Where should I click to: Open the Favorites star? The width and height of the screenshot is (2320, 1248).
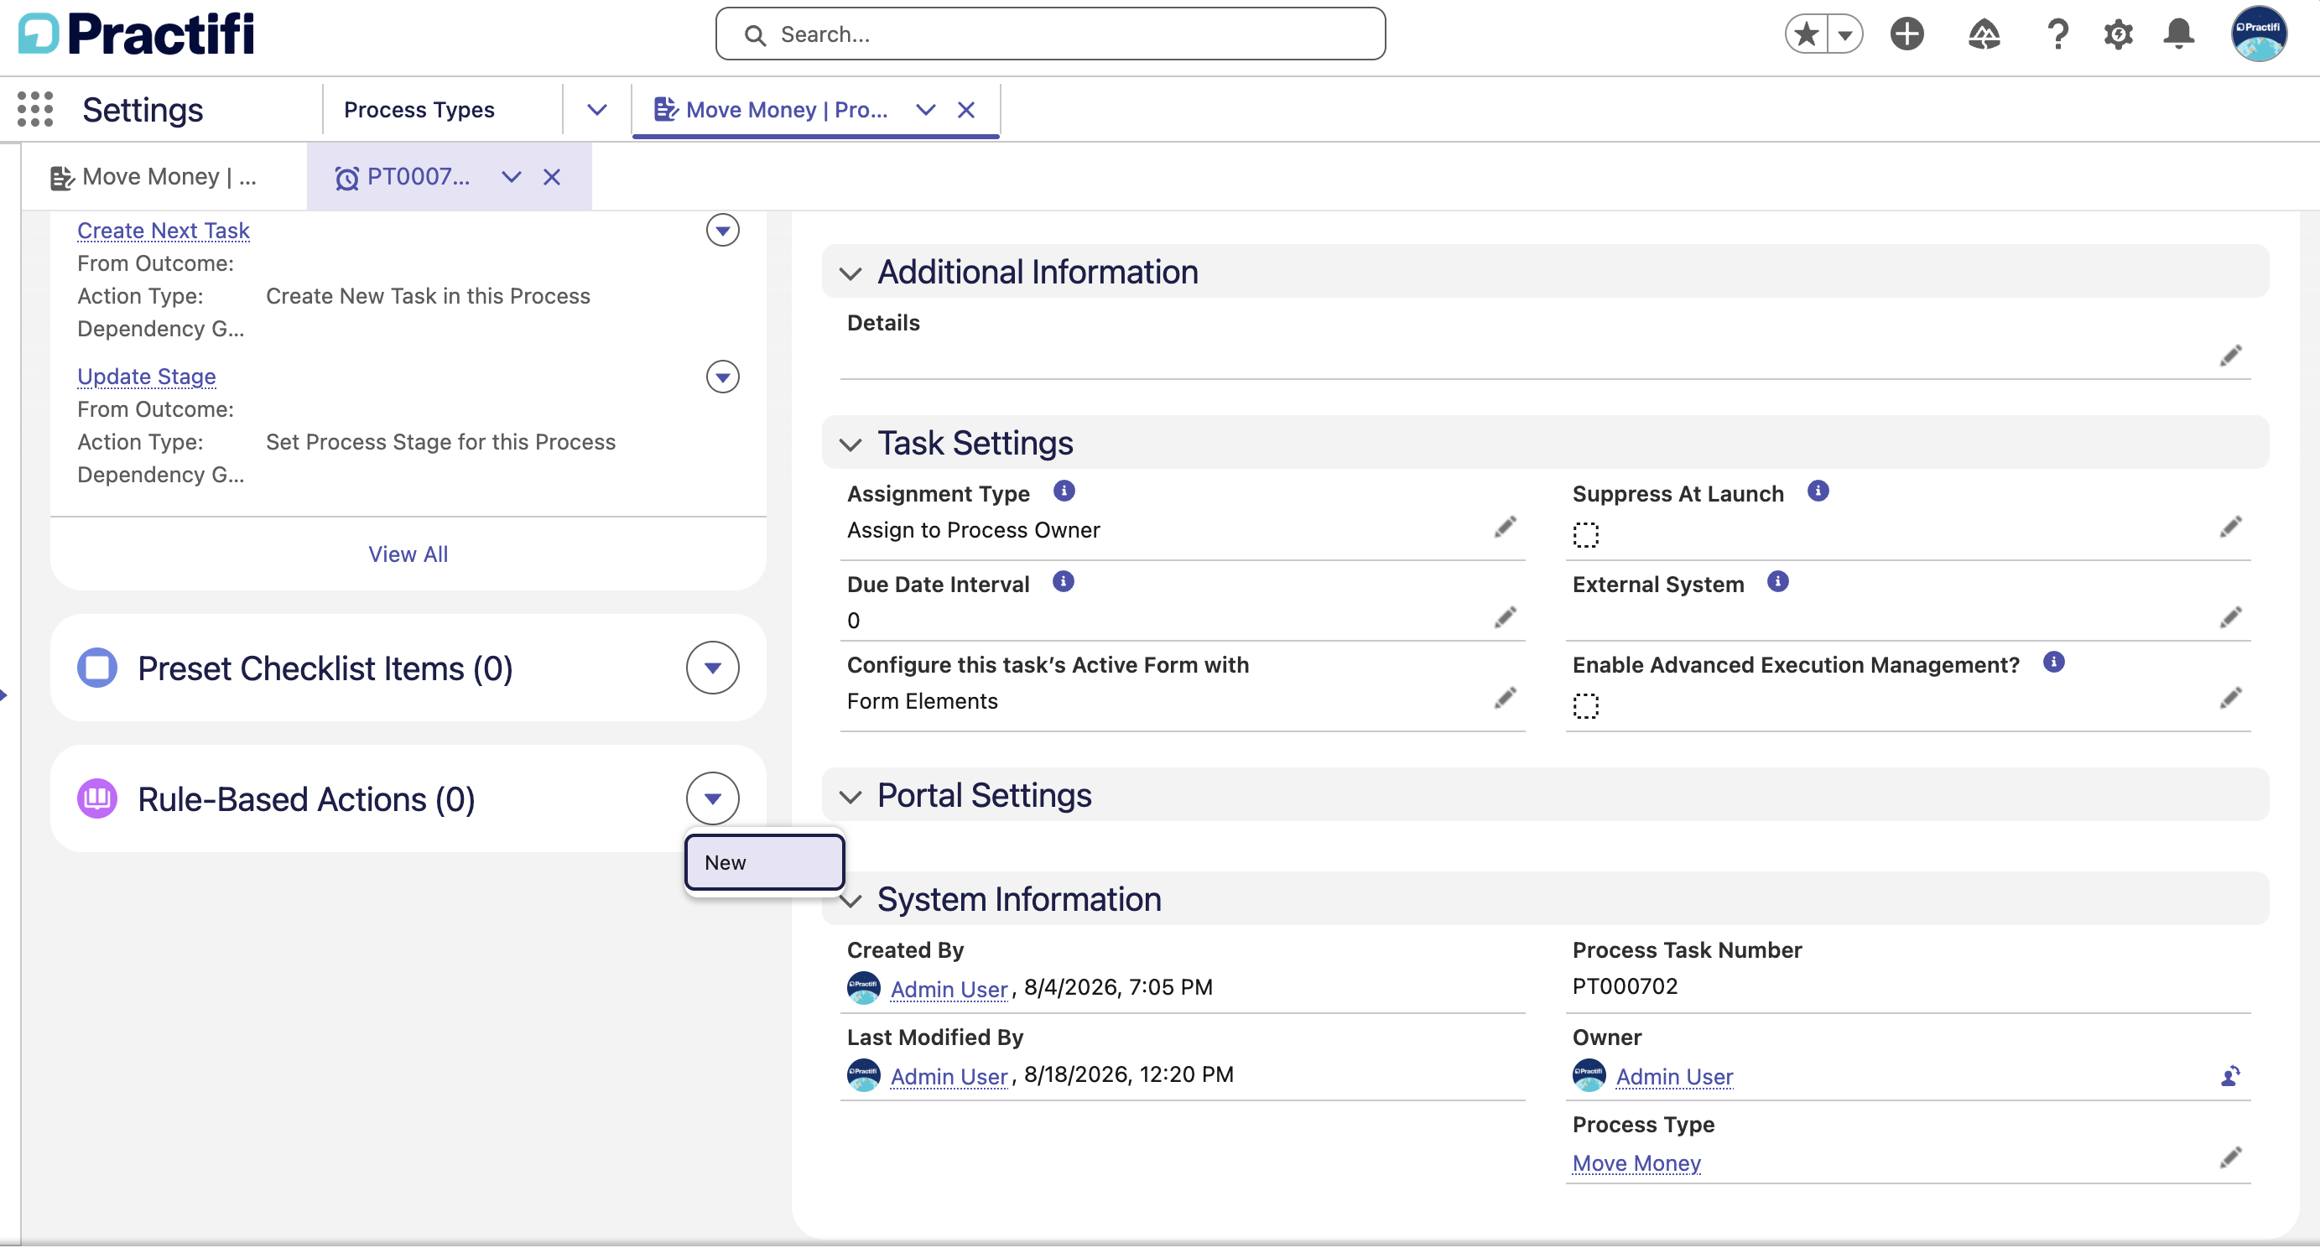(x=1806, y=34)
